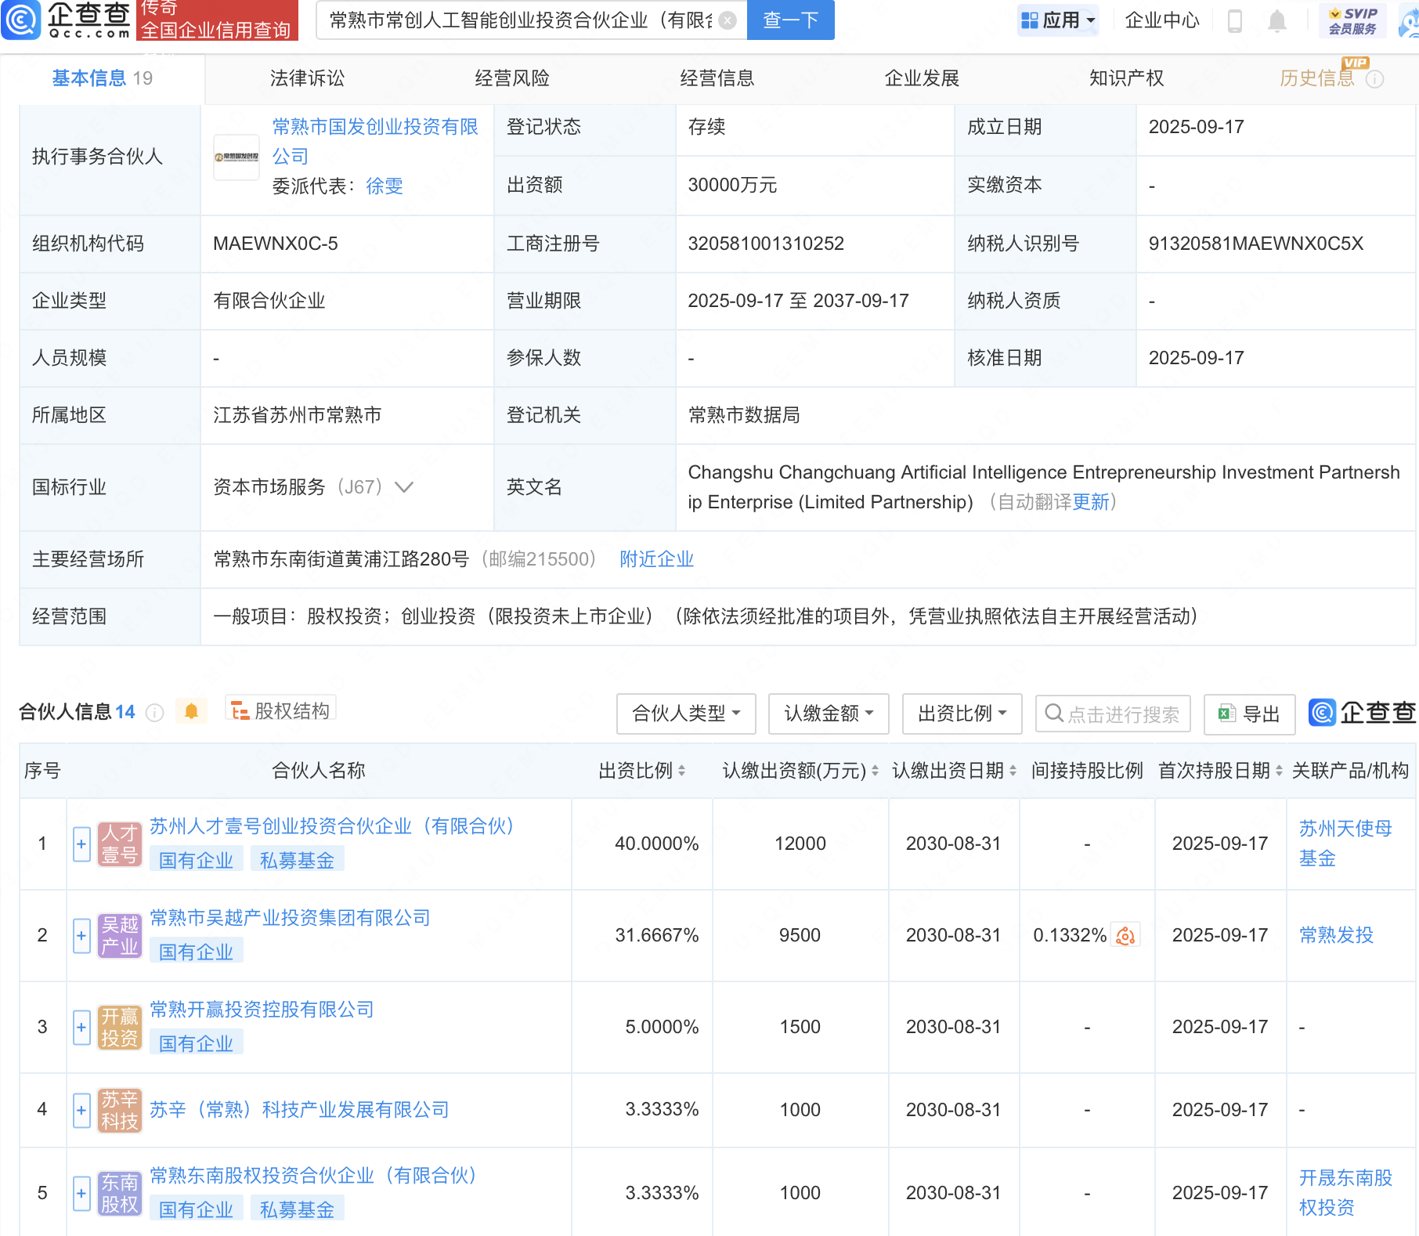
Task: Click the 点击进行搜索 partner search field
Action: tap(1113, 714)
